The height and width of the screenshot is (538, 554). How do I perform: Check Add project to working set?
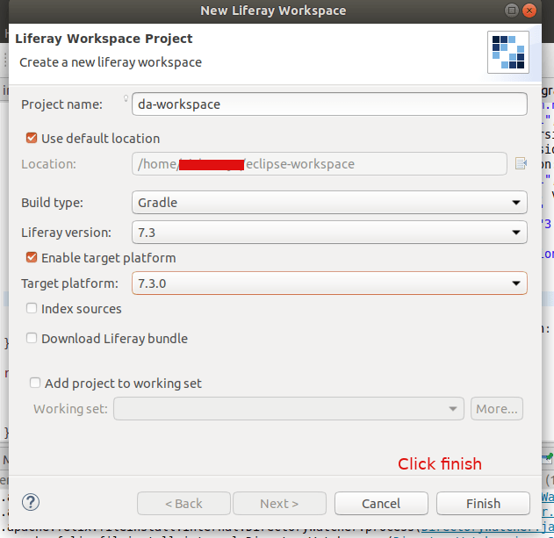[x=35, y=384]
